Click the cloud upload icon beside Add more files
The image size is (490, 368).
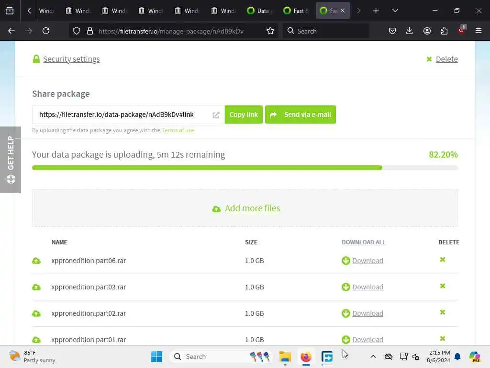(216, 209)
